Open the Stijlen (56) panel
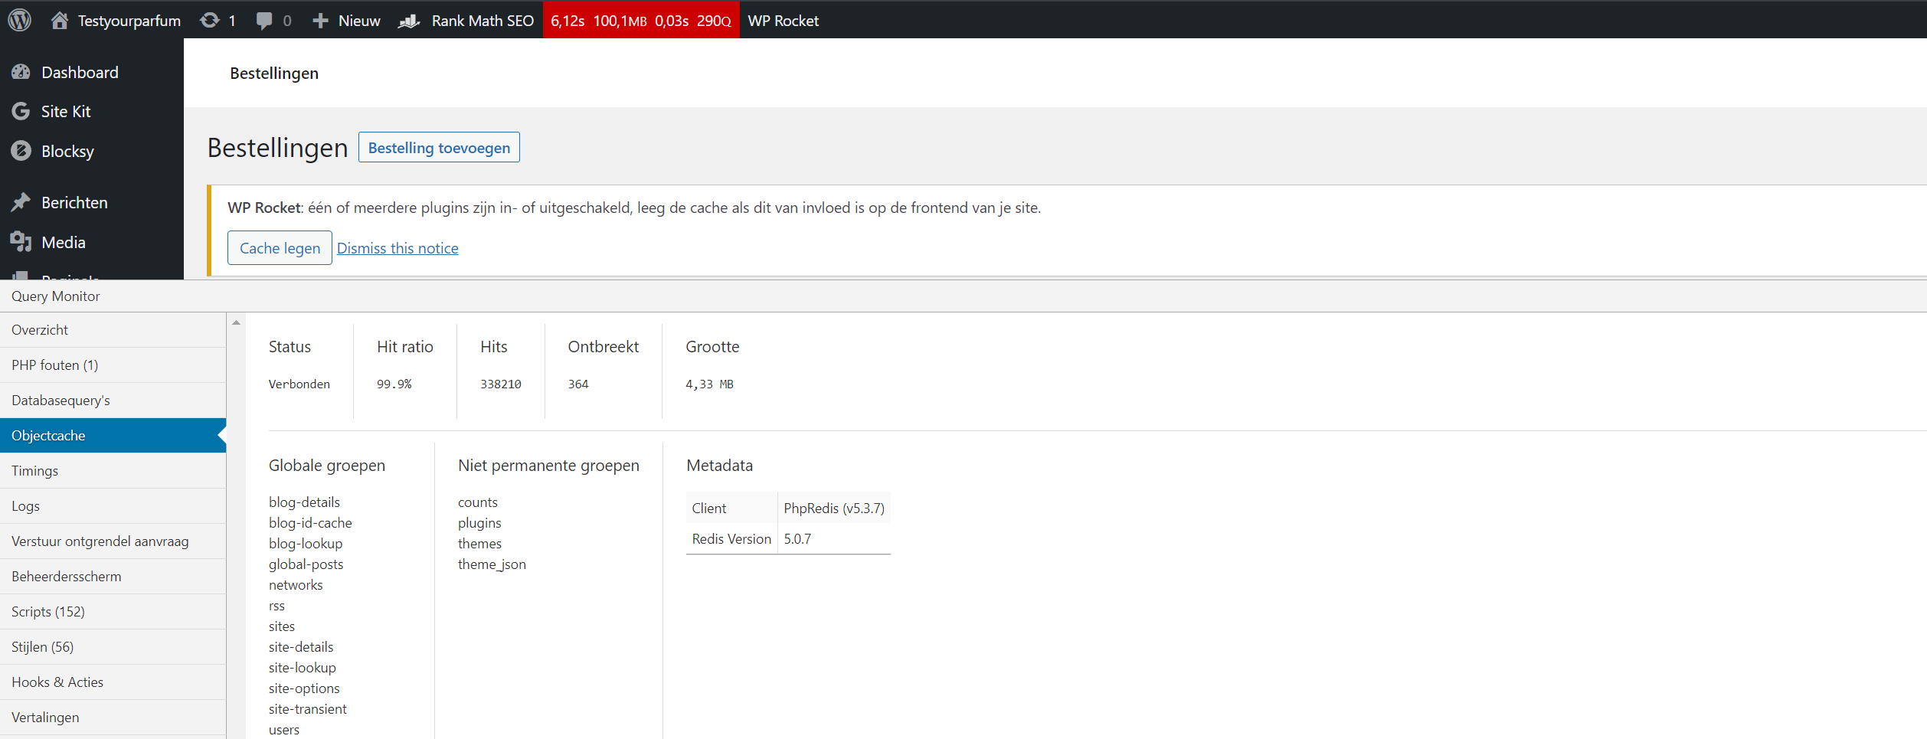 113,646
